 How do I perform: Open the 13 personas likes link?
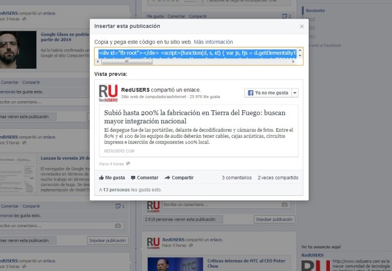click(116, 190)
